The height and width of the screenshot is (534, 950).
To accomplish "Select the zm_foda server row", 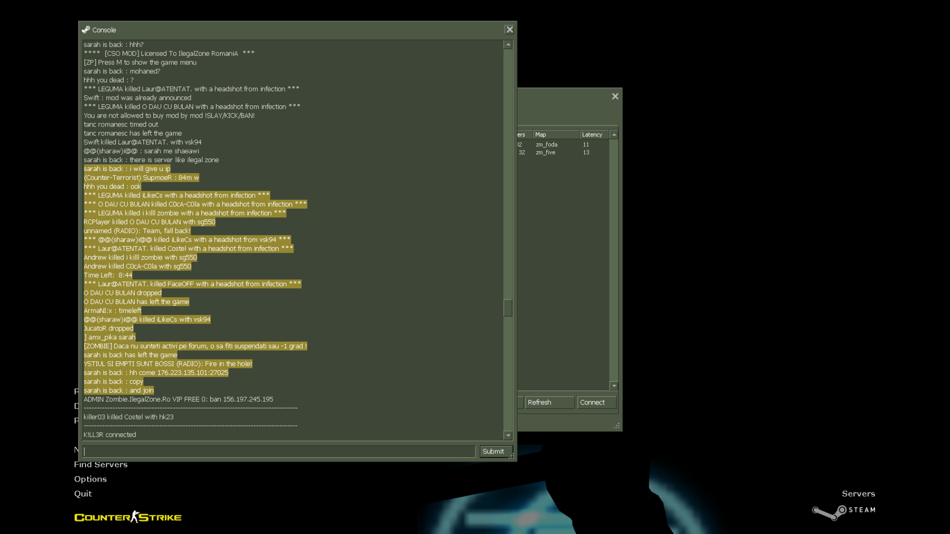I will (x=563, y=144).
